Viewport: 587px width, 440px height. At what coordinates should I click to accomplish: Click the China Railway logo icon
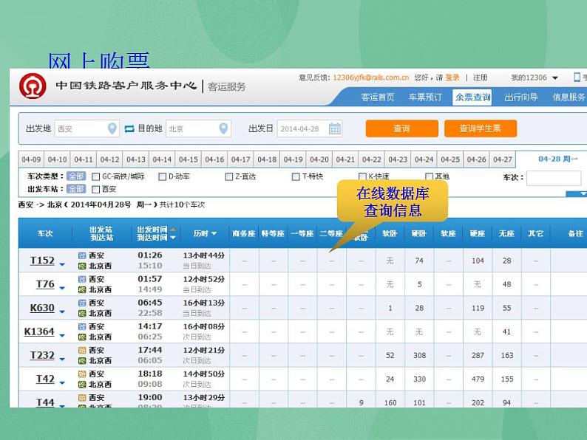point(32,86)
